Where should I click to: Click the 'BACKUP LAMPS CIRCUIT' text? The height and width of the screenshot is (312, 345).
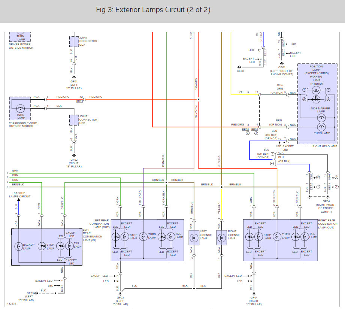19,195
